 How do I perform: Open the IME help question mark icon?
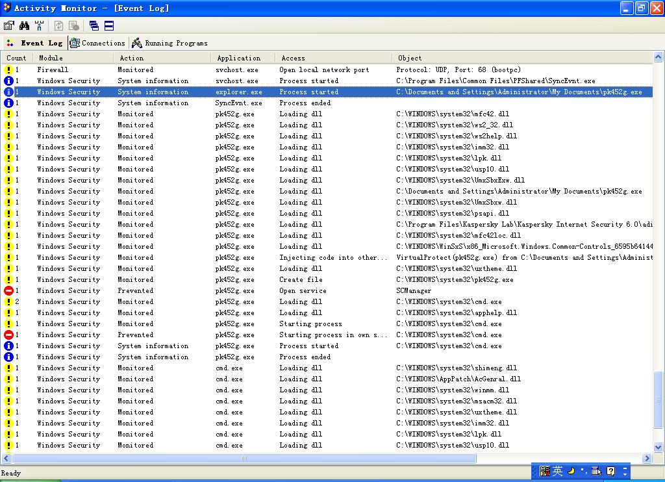tap(610, 471)
